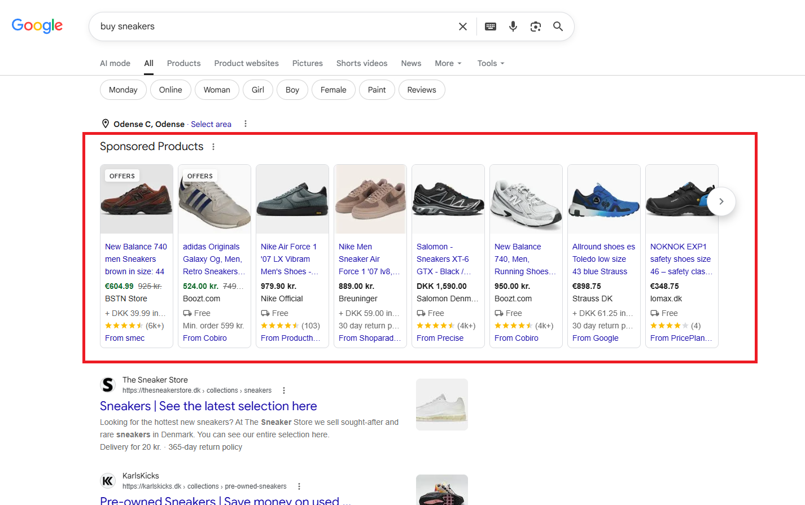Open NOKNOK EXP1 safety shoe image
Image resolution: width=805 pixels, height=505 pixels.
click(x=682, y=199)
